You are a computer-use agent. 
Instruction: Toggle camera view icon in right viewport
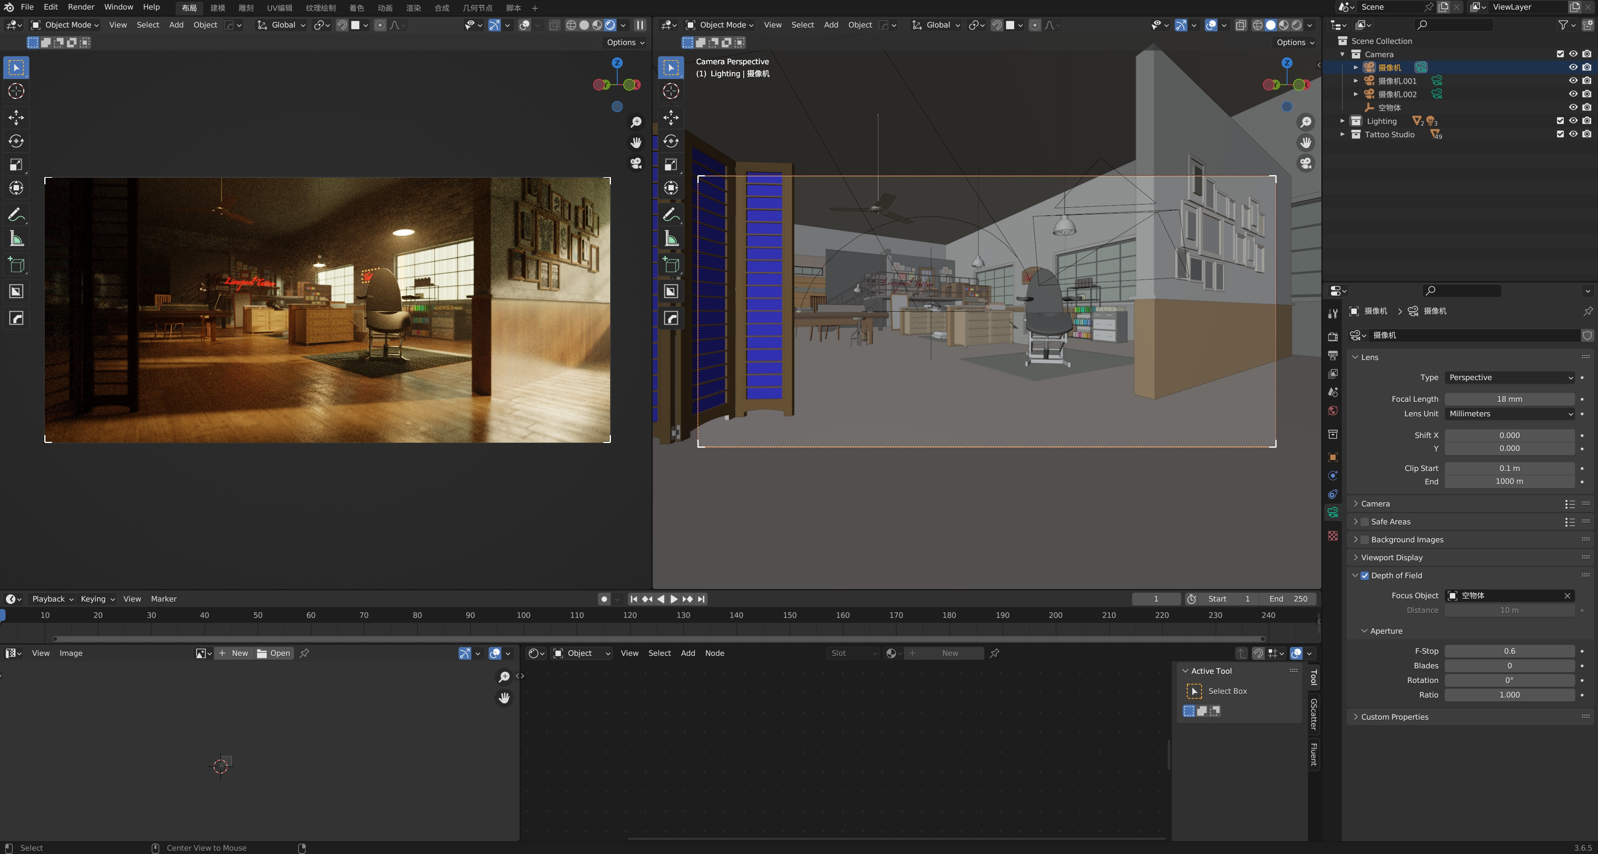1306,163
